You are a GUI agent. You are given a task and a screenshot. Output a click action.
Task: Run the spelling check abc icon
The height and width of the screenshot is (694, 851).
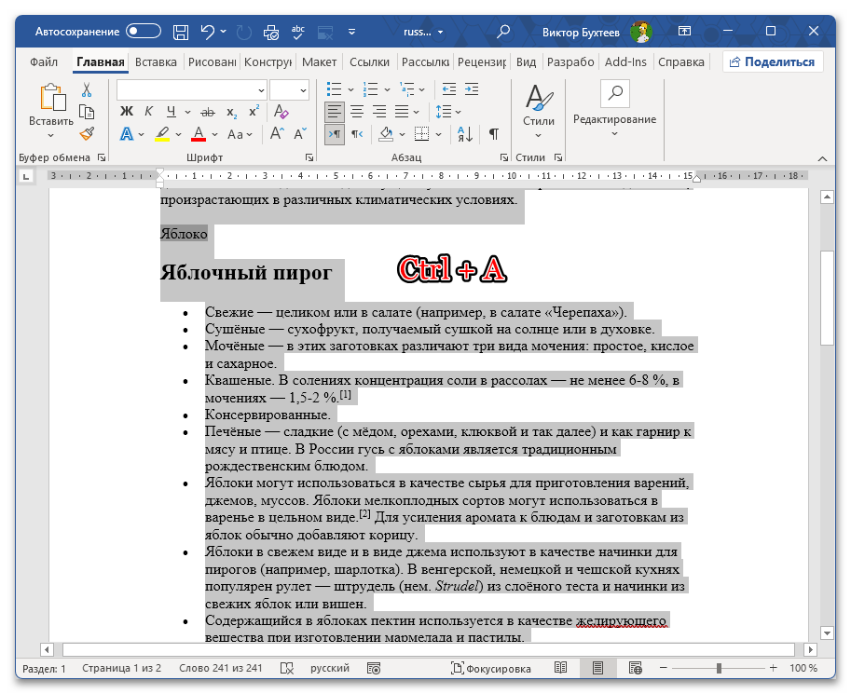point(298,32)
